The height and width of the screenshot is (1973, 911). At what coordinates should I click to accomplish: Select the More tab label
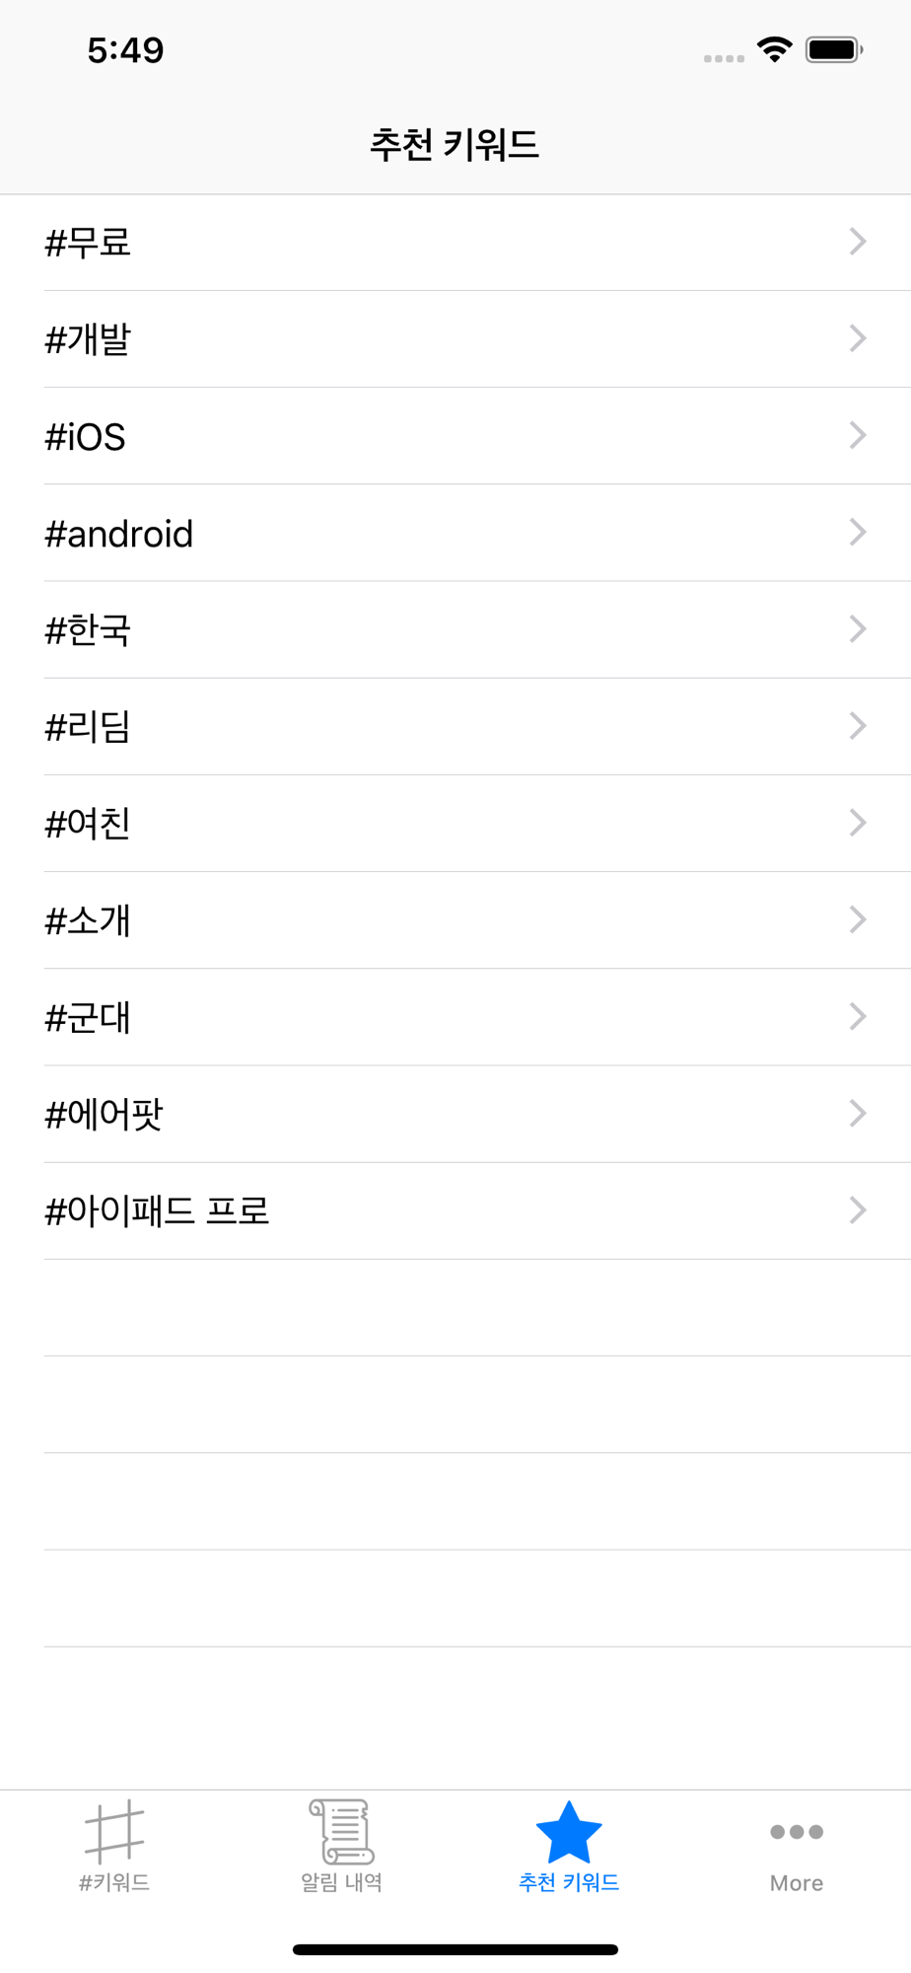[797, 1883]
